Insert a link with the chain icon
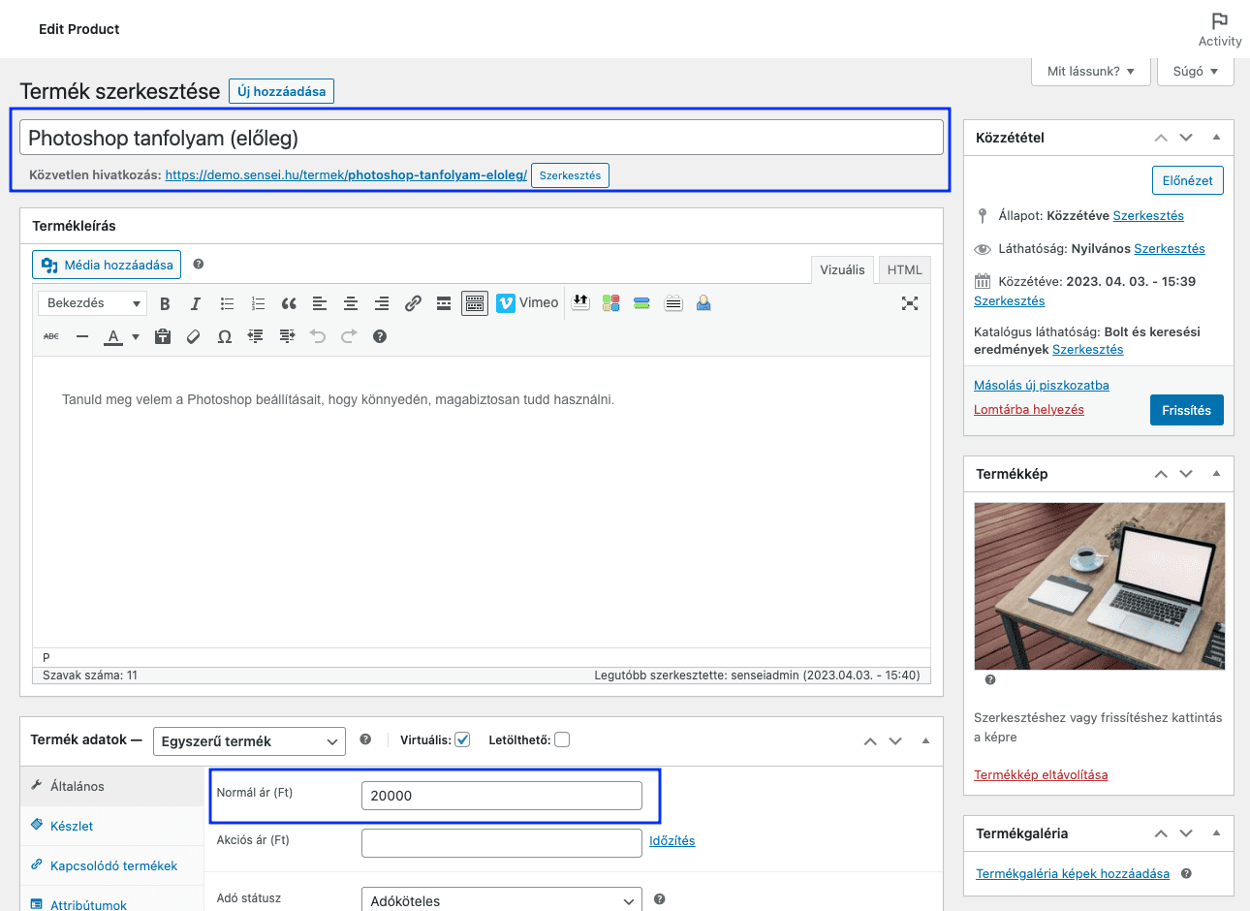The width and height of the screenshot is (1250, 911). coord(413,303)
